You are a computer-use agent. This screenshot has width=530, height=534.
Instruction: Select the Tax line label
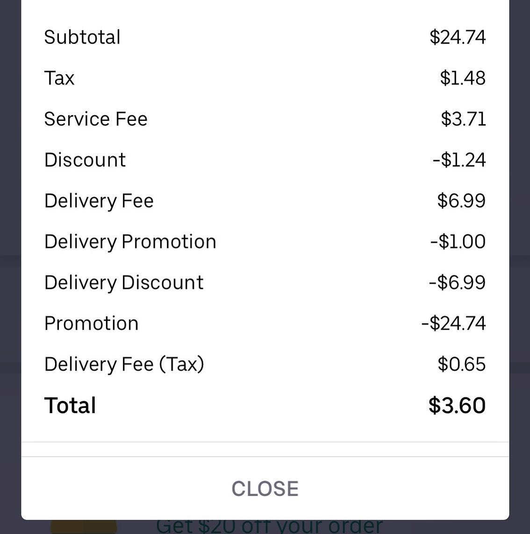[x=59, y=78]
